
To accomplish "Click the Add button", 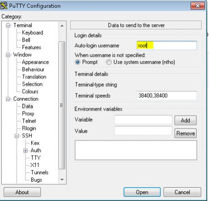I will tap(186, 120).
